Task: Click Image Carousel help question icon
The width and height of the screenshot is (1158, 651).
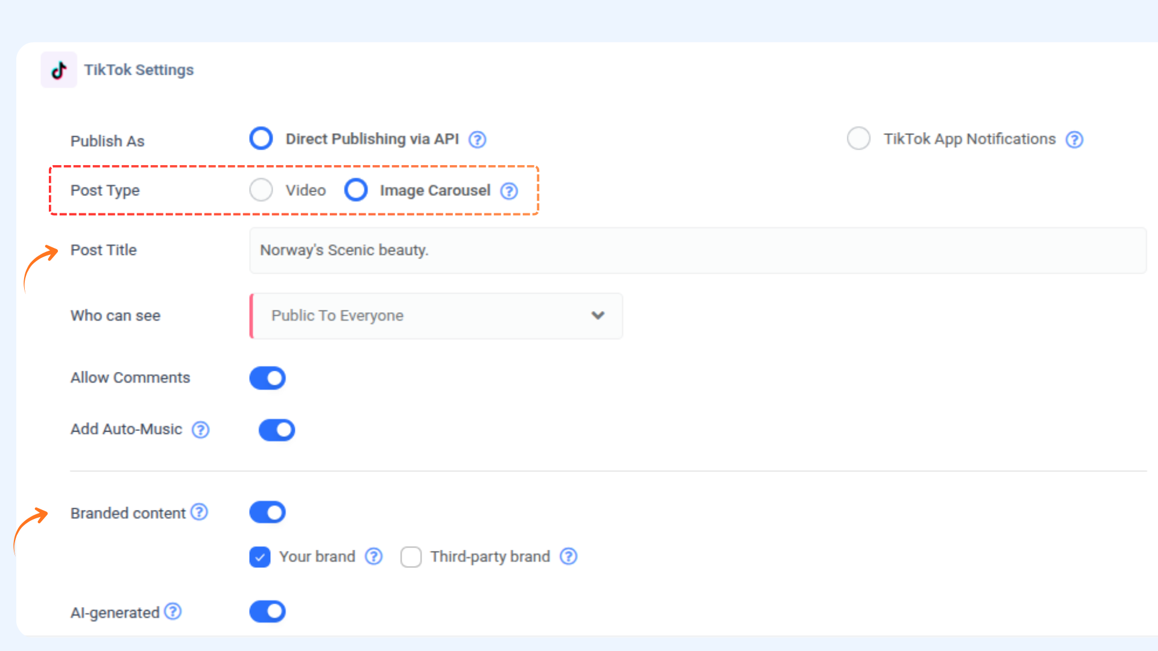Action: [x=509, y=191]
